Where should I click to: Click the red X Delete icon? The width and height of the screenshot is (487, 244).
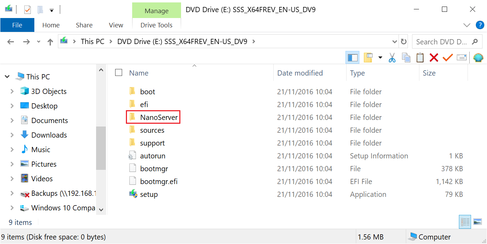point(434,58)
